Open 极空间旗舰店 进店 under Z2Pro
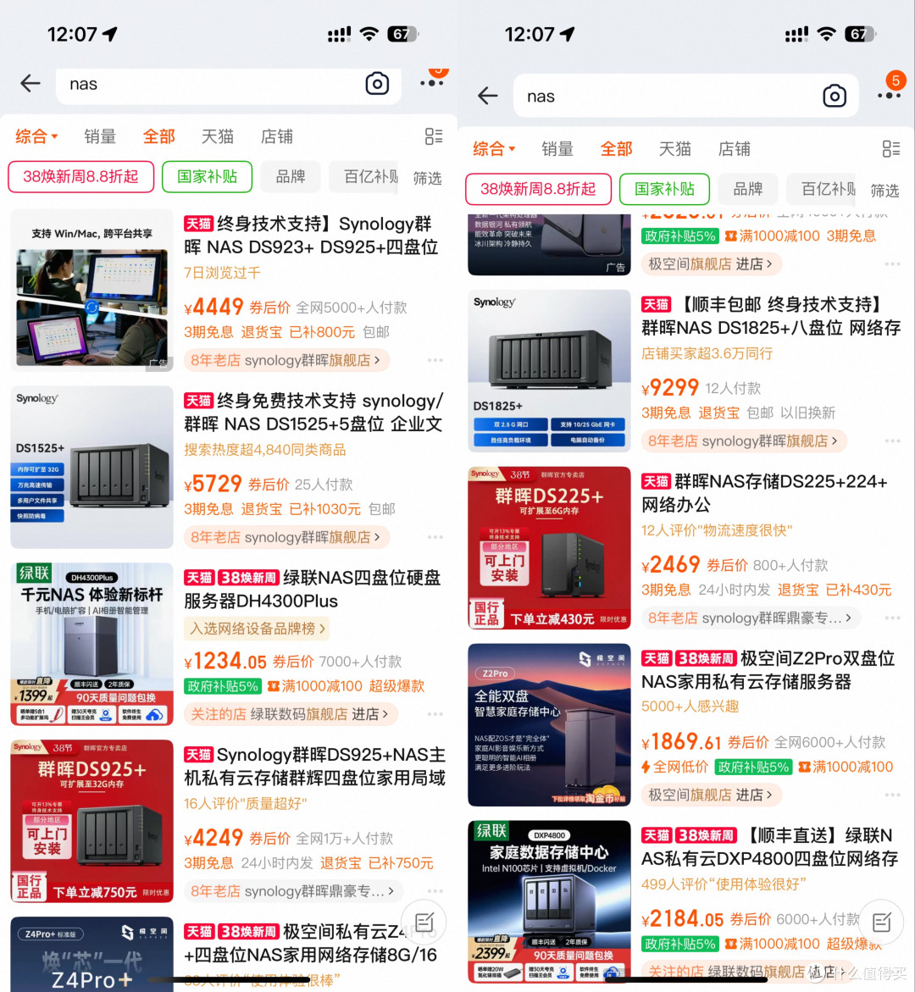The height and width of the screenshot is (992, 915). coord(712,795)
